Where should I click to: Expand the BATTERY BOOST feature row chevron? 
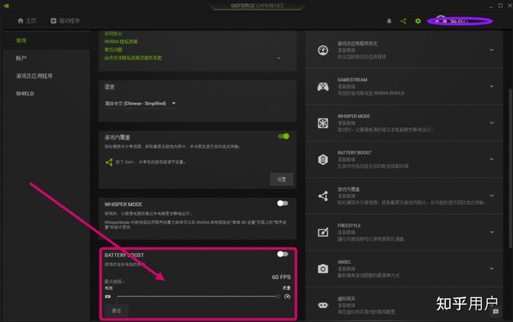click(492, 159)
